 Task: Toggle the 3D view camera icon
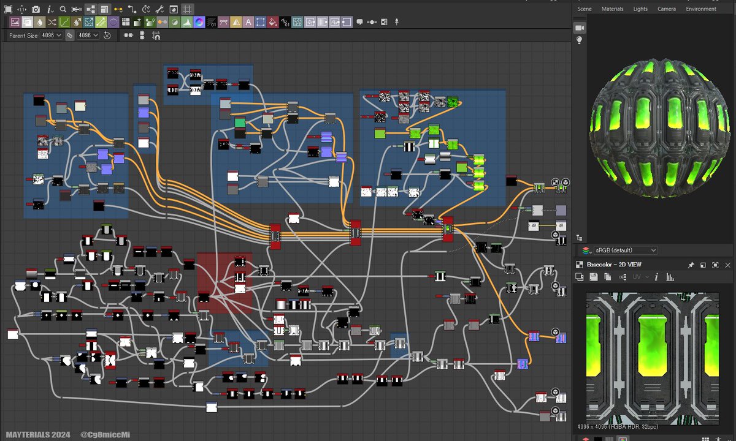[x=579, y=28]
